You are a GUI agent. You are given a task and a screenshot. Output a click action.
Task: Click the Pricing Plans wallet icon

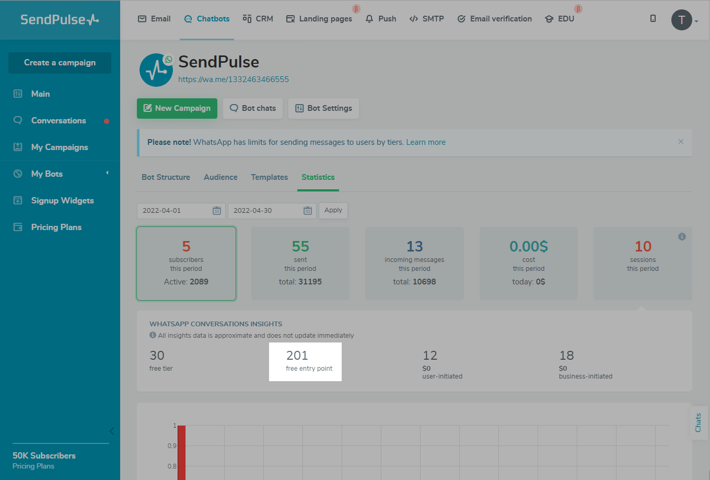18,227
